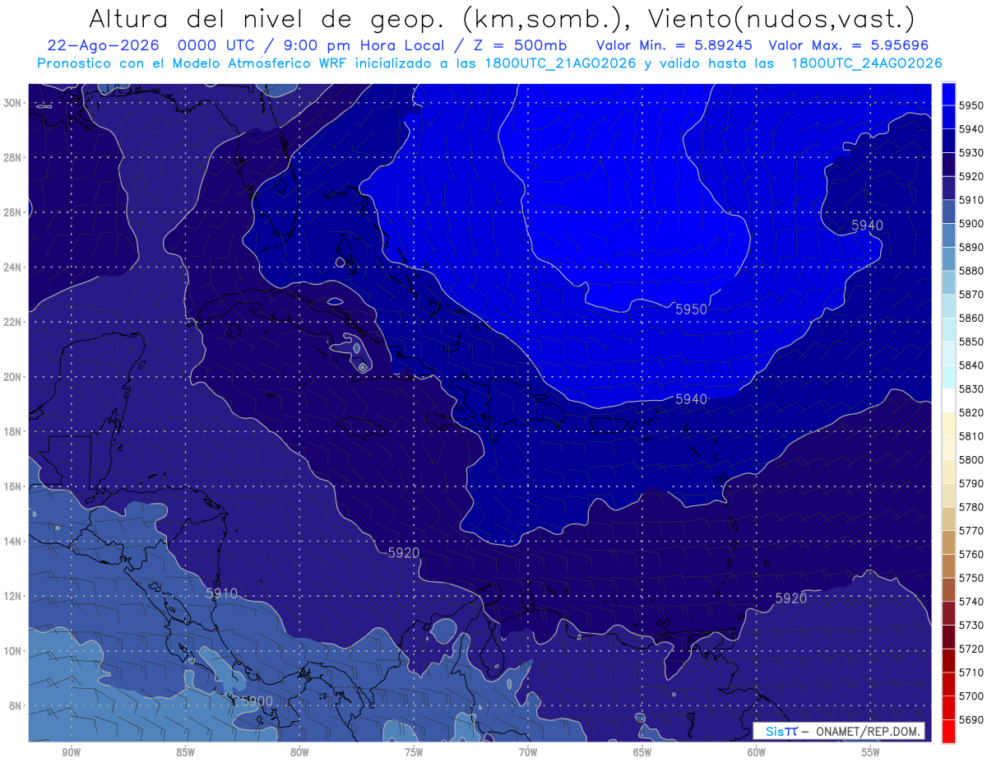Click the 5920 contour label near 14N
Viewport: 987px width, 763px height.
point(404,552)
